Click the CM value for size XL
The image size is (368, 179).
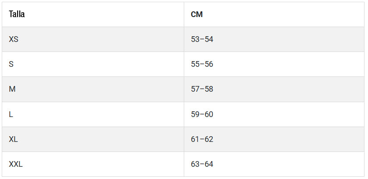point(202,139)
